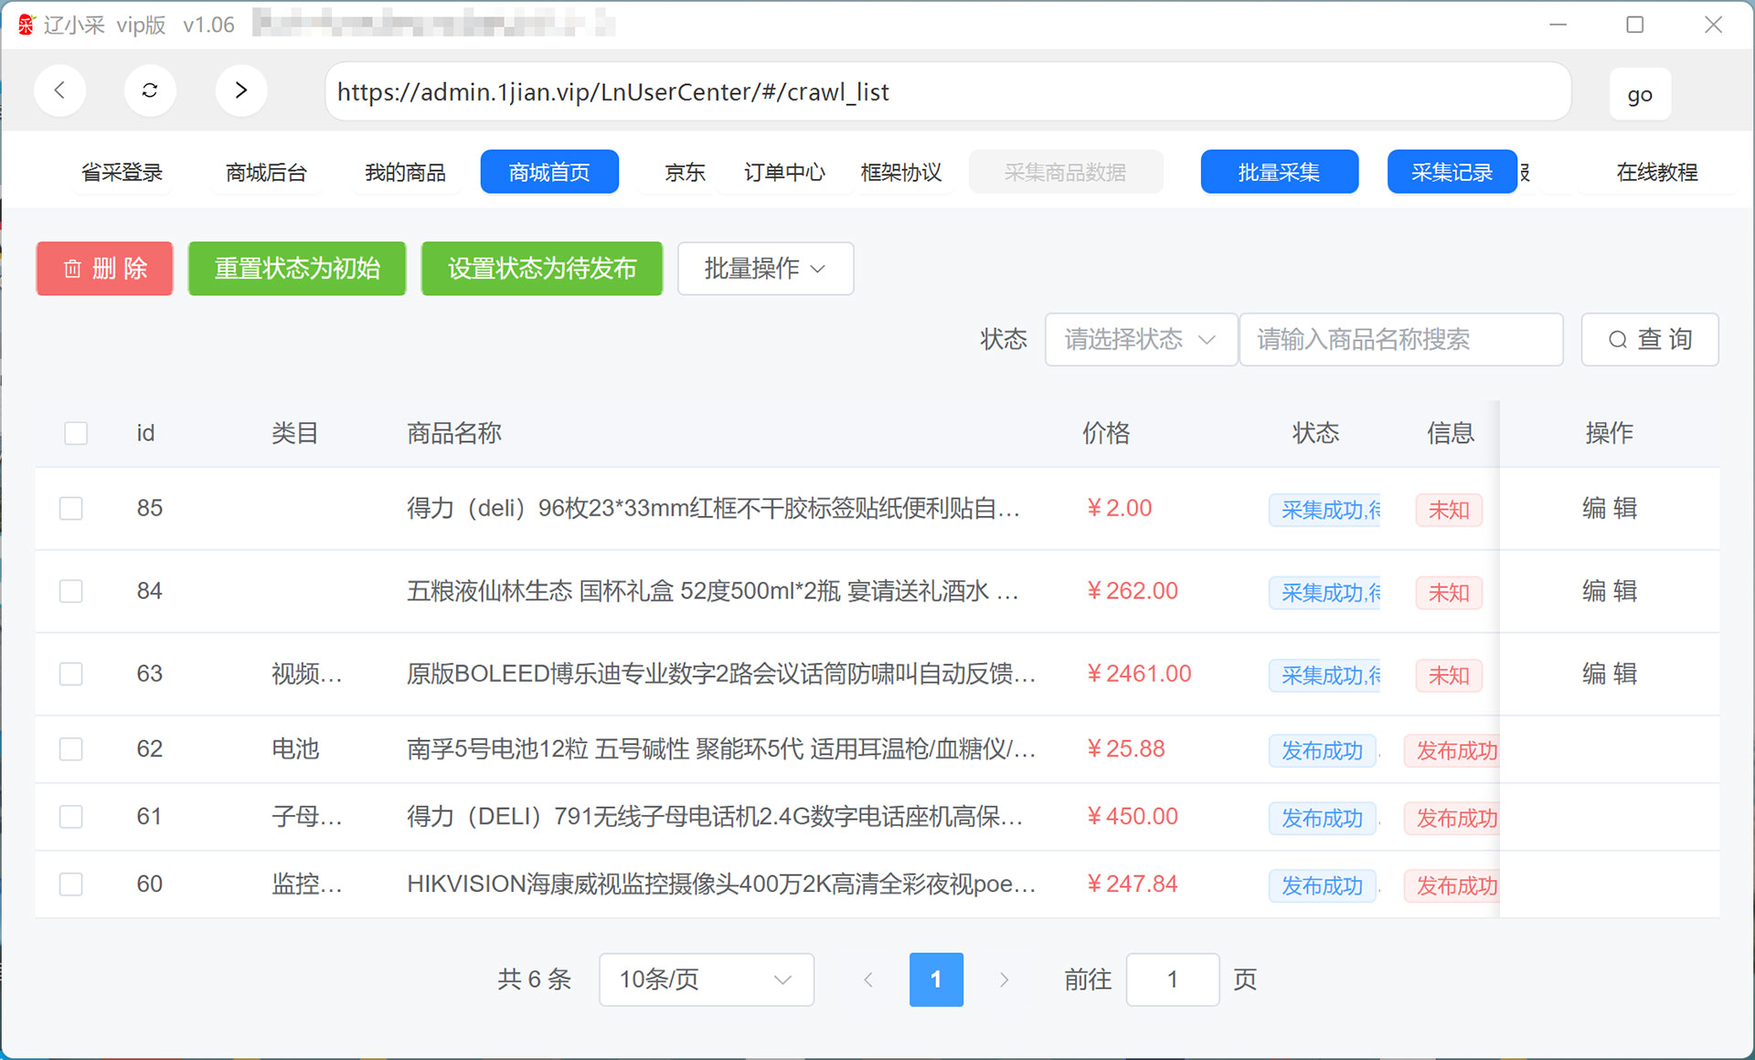Check the checkbox for row id 85
Screen dimensions: 1755x1060
70,509
